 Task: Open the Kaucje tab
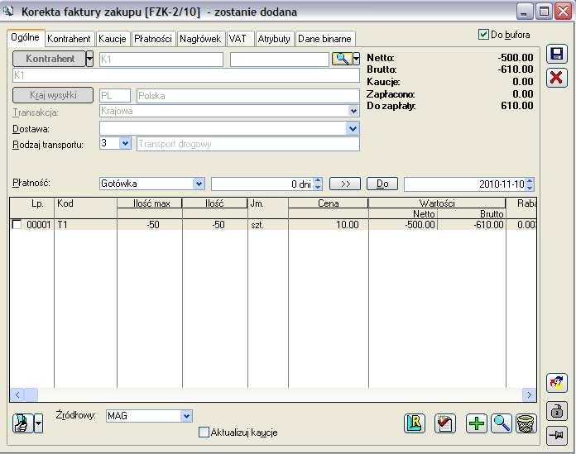coord(112,39)
